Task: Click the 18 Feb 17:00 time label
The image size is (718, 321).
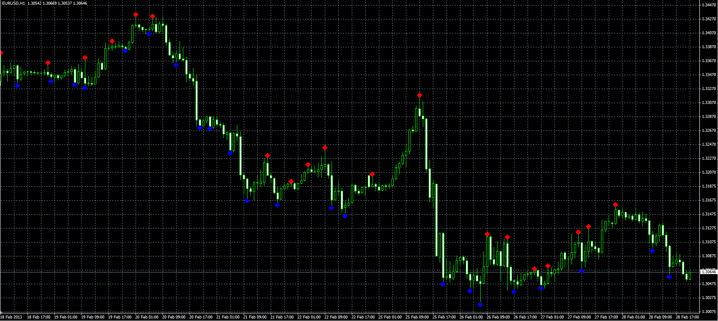Action: coord(38,317)
